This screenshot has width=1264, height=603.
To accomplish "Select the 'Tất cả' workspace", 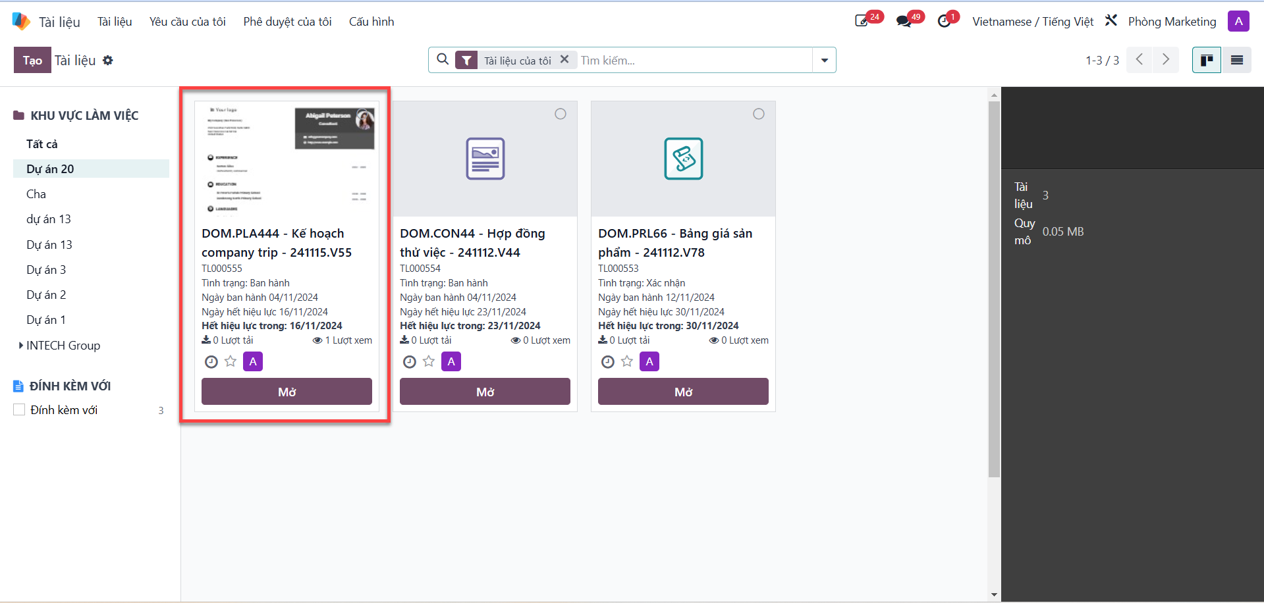I will pos(42,144).
